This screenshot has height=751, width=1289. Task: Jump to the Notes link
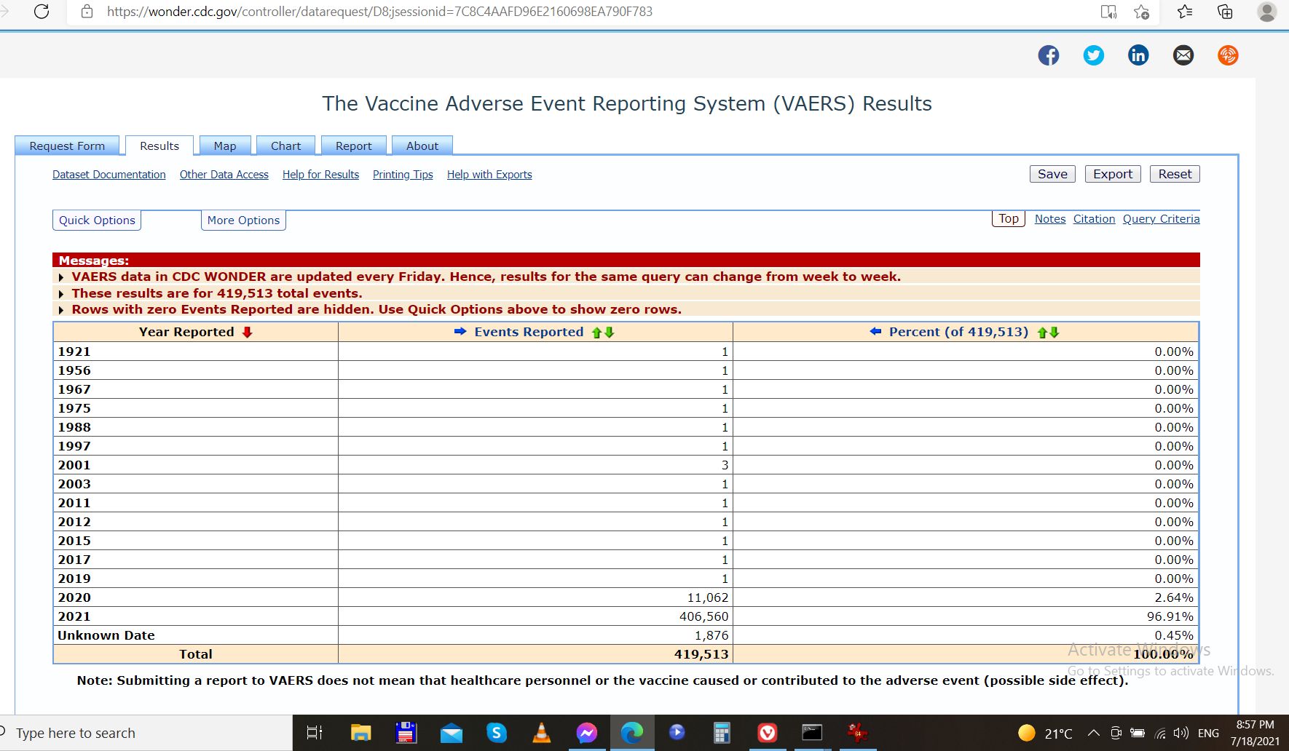click(1050, 219)
